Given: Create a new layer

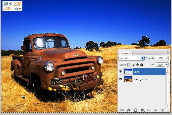Looking at the screenshot, I should point(155,110).
